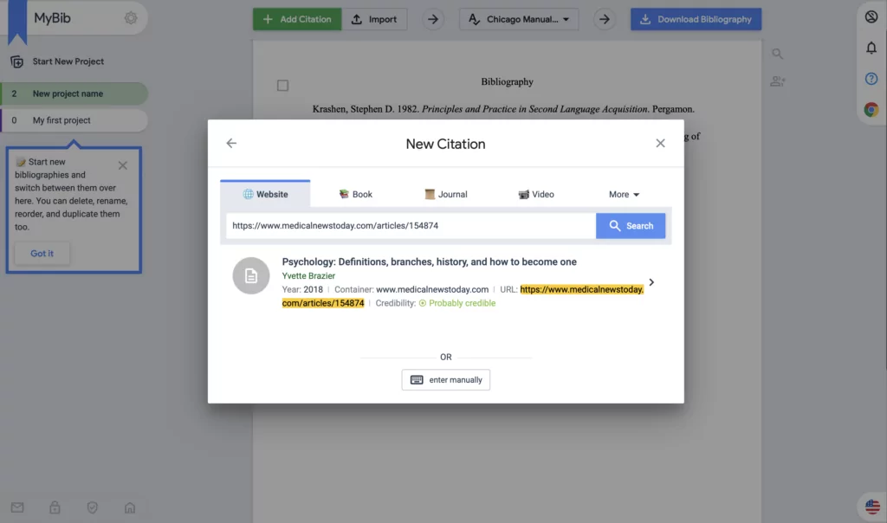
Task: Expand the More source types dropdown
Action: (624, 194)
